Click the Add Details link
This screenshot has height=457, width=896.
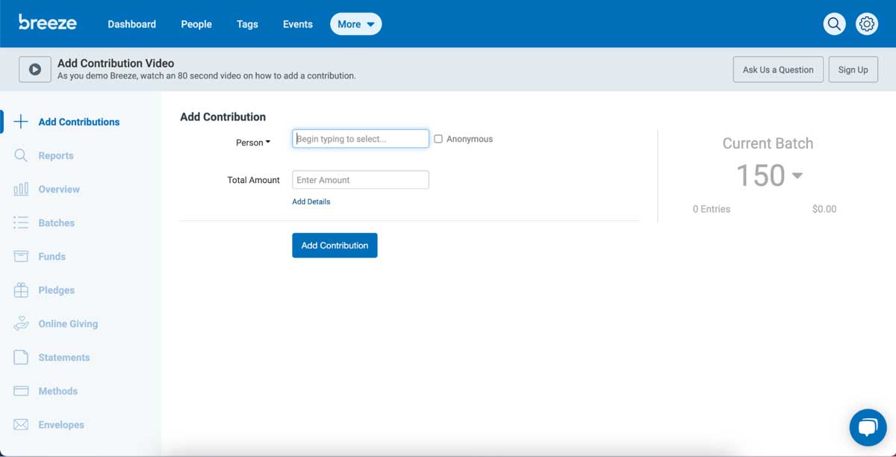coord(311,201)
